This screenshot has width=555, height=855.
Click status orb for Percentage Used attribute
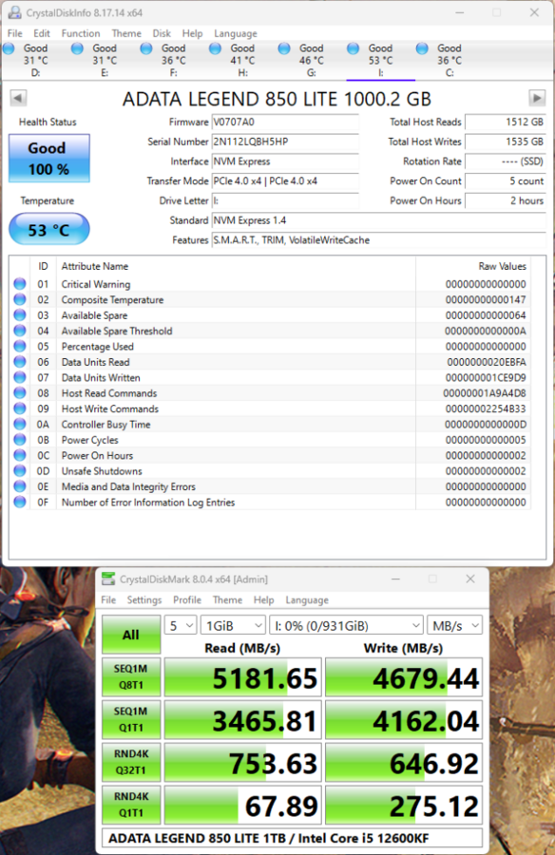pos(20,346)
